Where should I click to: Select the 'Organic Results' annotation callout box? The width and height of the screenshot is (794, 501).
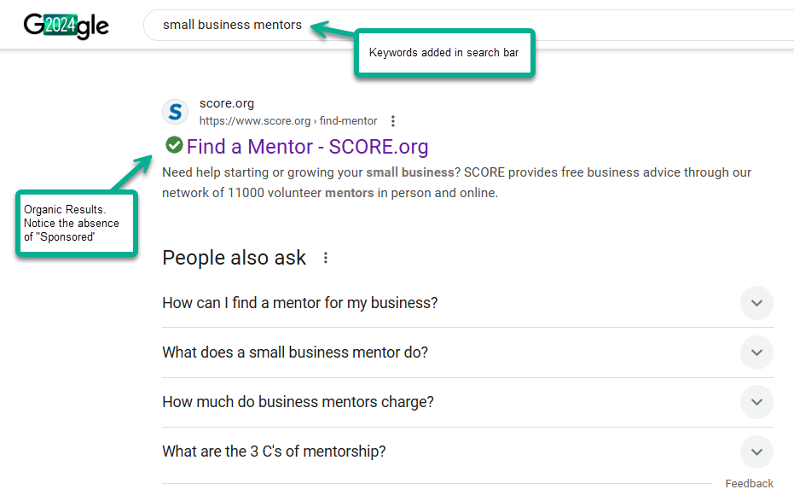[76, 223]
